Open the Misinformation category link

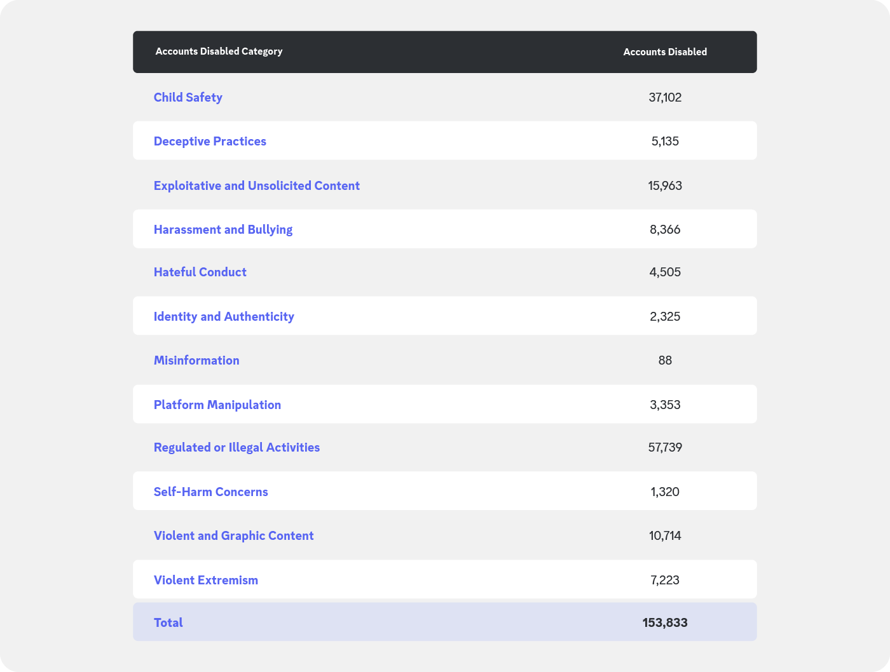click(x=196, y=360)
